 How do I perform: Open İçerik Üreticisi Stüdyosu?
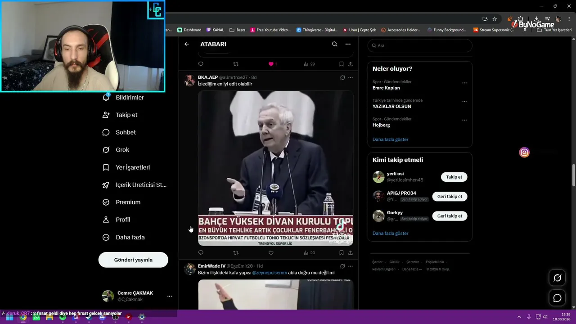(135, 185)
